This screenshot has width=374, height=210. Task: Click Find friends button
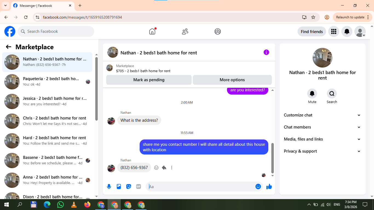point(312,31)
